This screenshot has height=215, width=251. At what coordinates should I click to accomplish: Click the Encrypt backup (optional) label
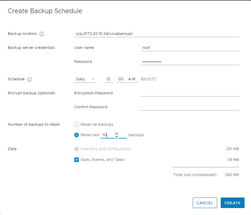click(x=31, y=93)
